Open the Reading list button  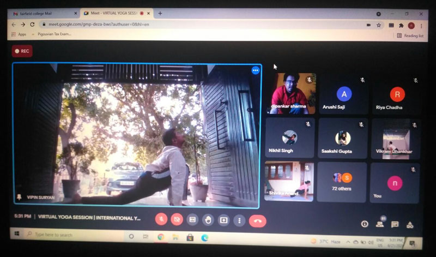point(410,35)
